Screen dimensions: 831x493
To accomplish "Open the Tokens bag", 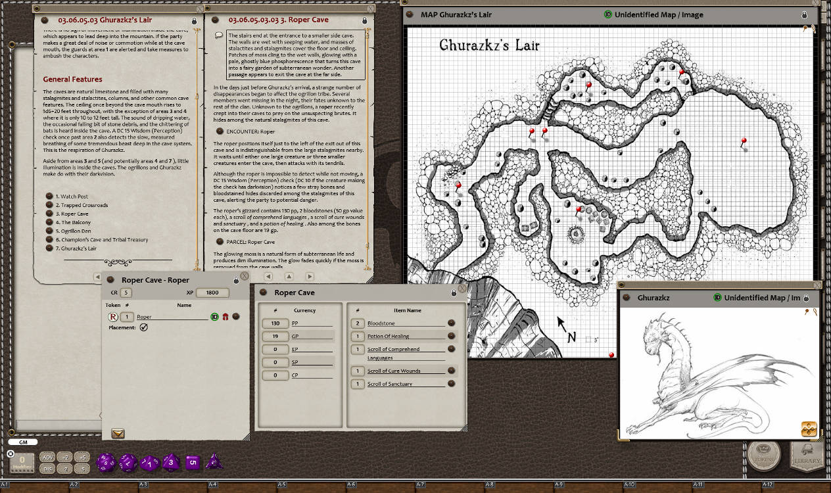I will tap(765, 455).
